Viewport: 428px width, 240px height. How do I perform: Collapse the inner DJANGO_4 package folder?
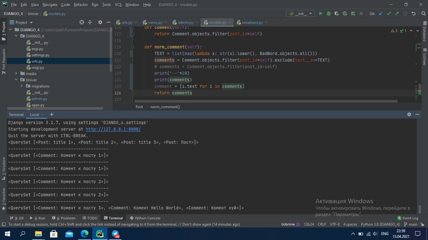pos(16,36)
